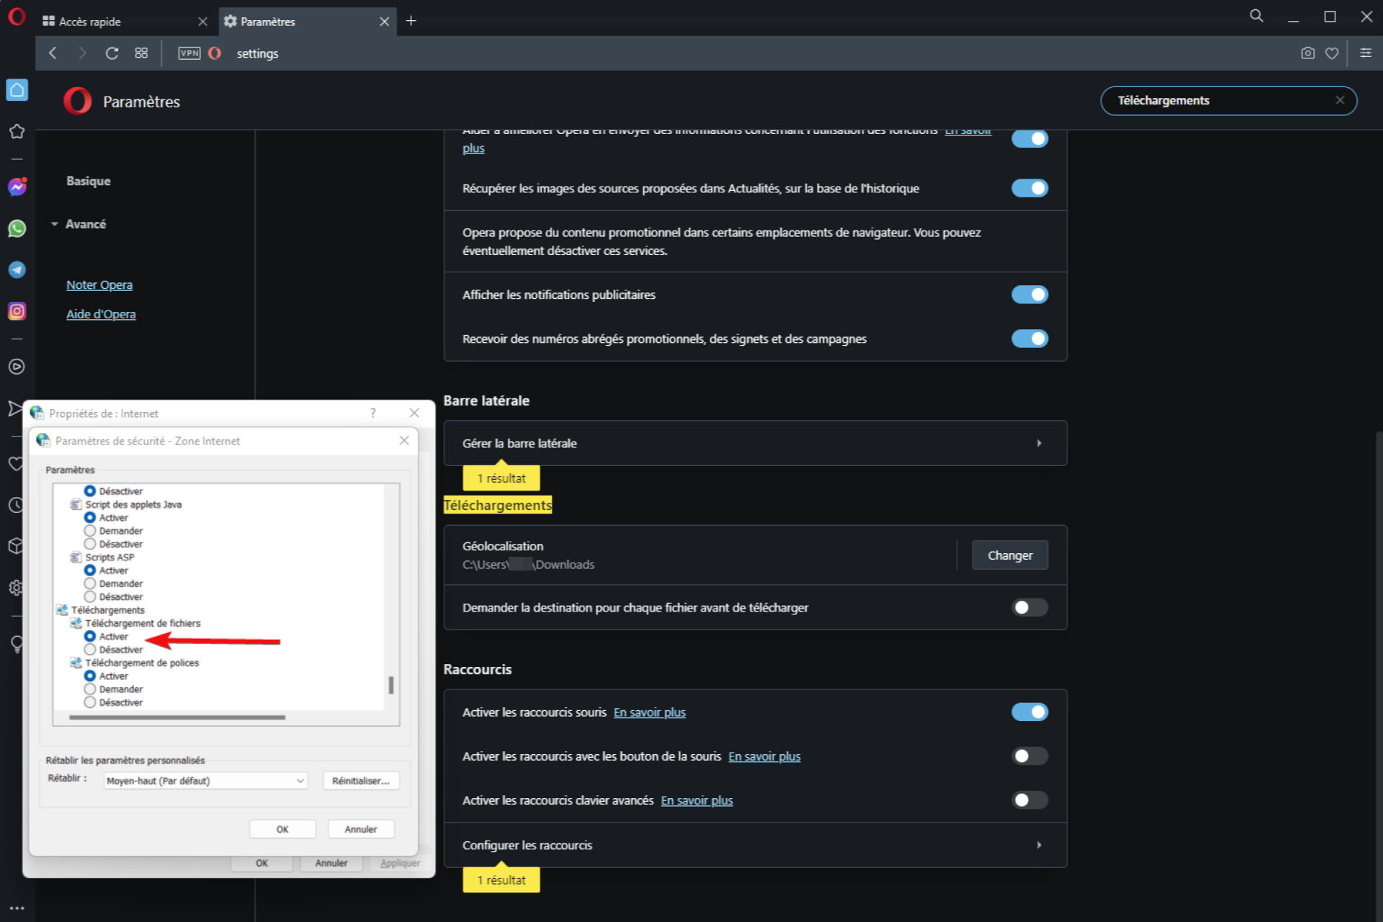Open Extensions cube icon in sidebar
Screen dimensions: 1383x922
tap(17, 546)
